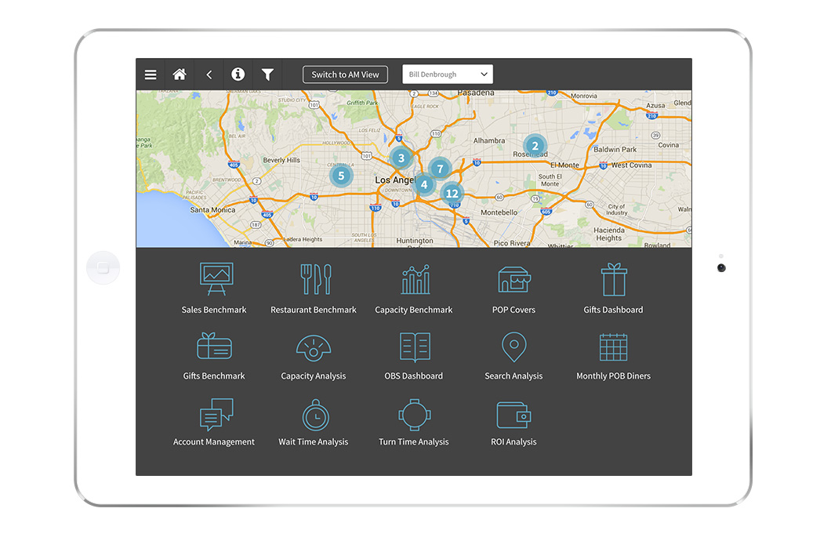Click the Monthly POB Diners label
The image size is (831, 541).
pyautogui.click(x=613, y=376)
